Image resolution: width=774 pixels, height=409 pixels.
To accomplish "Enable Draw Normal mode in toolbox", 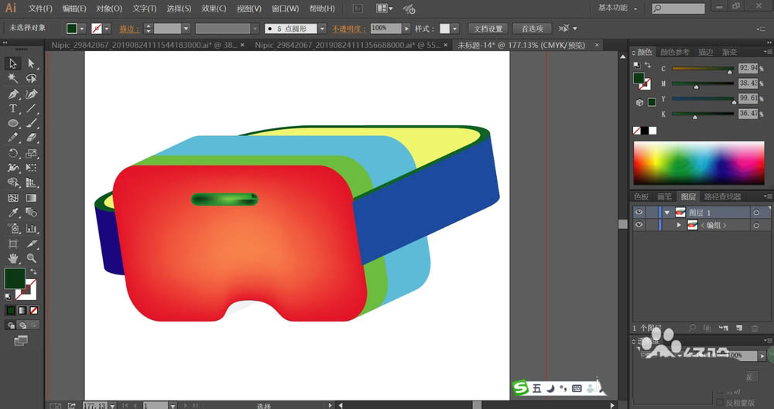I will tap(10, 325).
